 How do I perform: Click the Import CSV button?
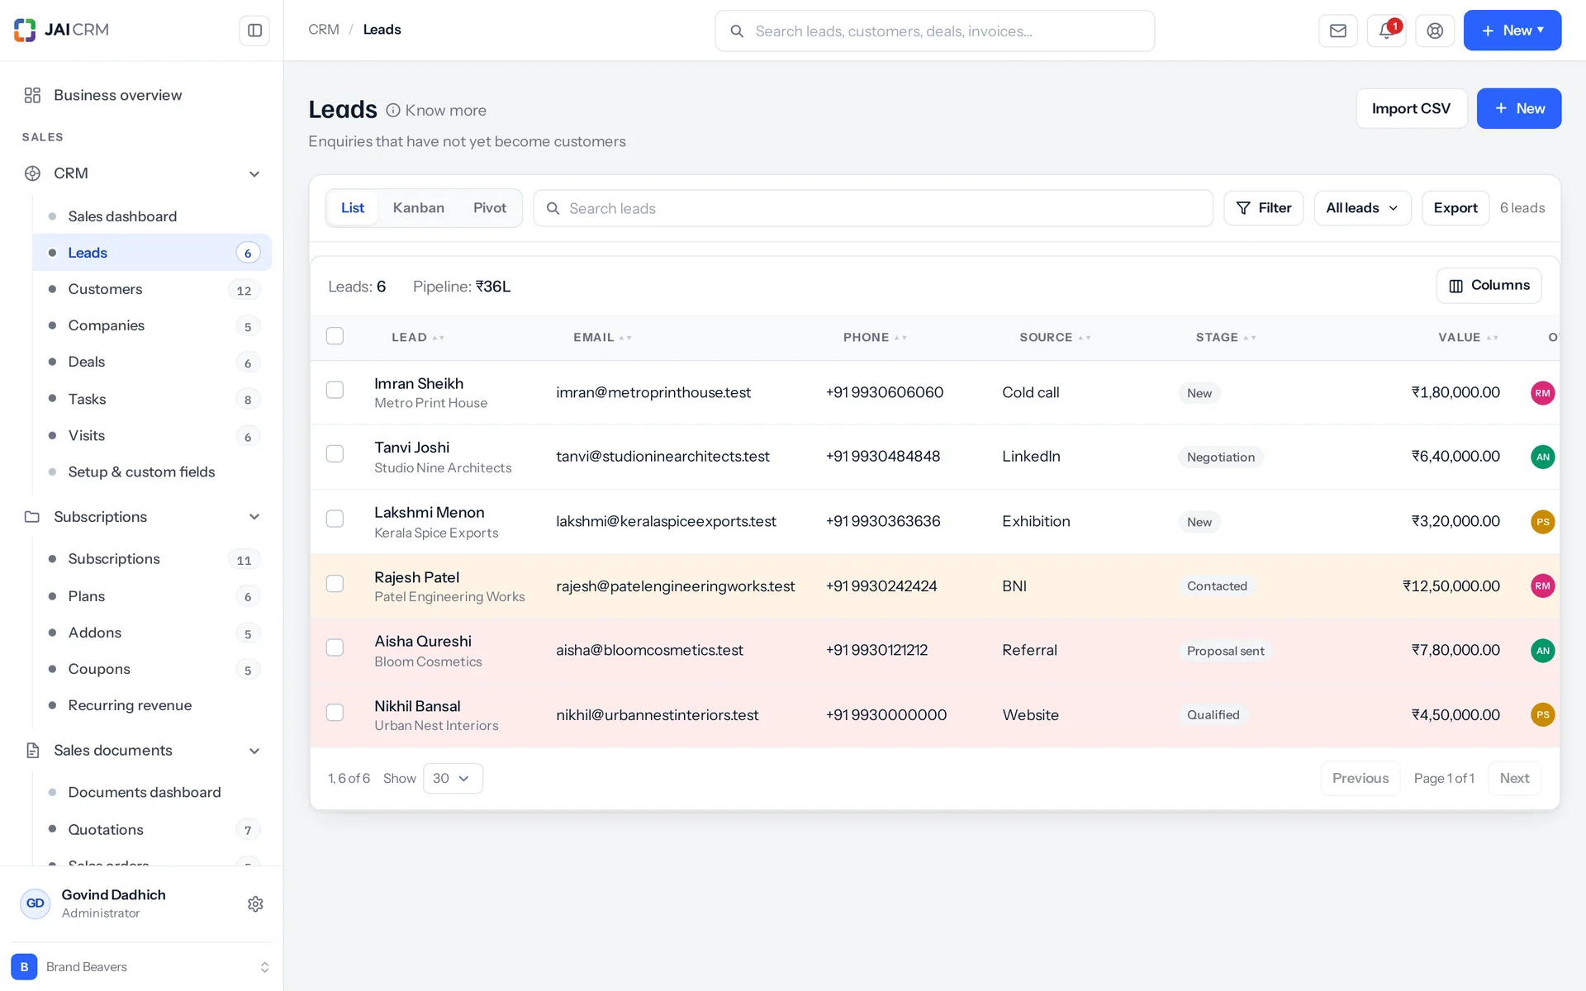(1411, 108)
